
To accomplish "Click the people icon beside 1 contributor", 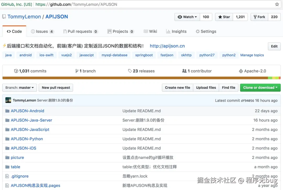I will (x=184, y=71).
